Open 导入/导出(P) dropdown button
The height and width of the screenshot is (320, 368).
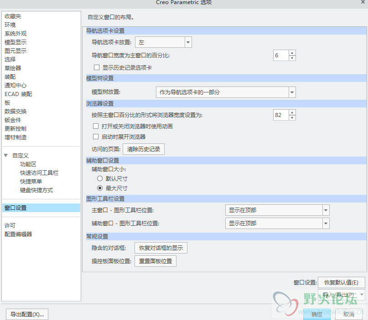click(x=342, y=295)
